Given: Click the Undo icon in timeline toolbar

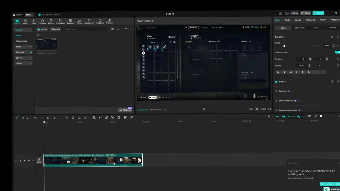Looking at the screenshot, I should click(35, 118).
